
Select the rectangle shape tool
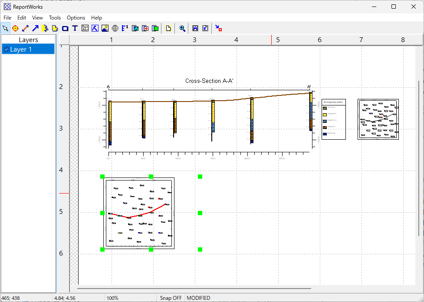[x=65, y=28]
